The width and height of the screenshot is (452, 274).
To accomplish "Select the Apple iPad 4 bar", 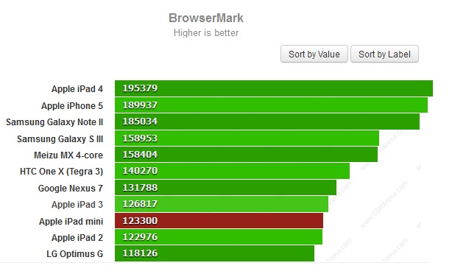I will coord(274,88).
